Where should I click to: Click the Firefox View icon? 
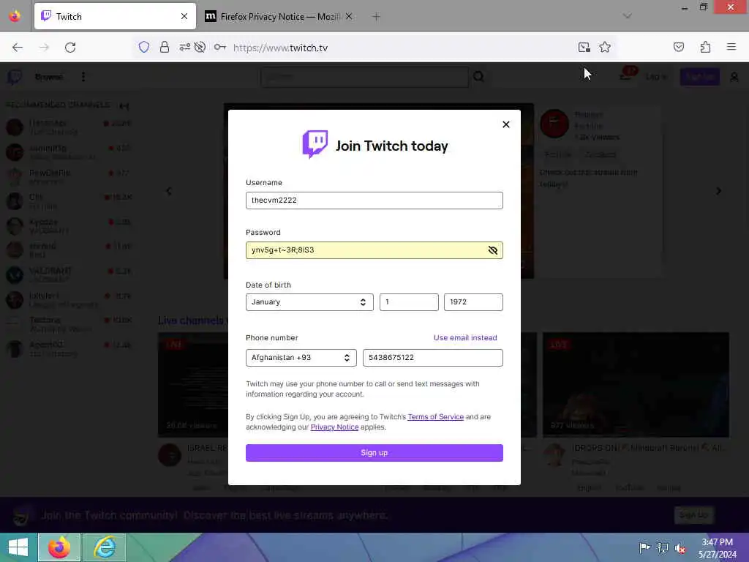pos(15,17)
